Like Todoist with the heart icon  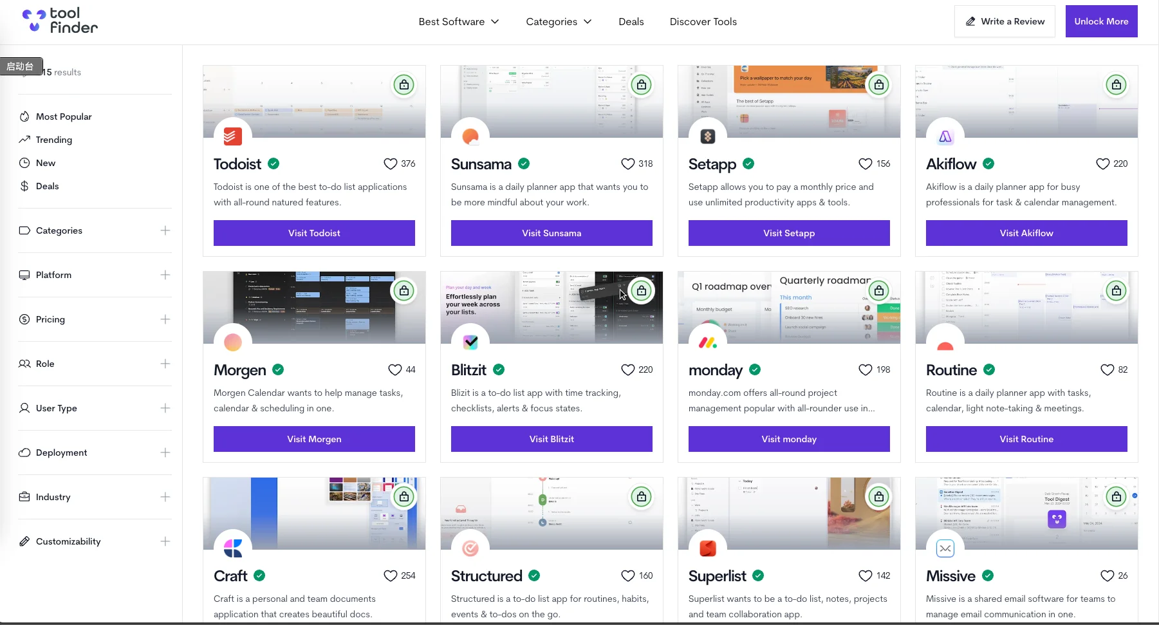point(390,163)
